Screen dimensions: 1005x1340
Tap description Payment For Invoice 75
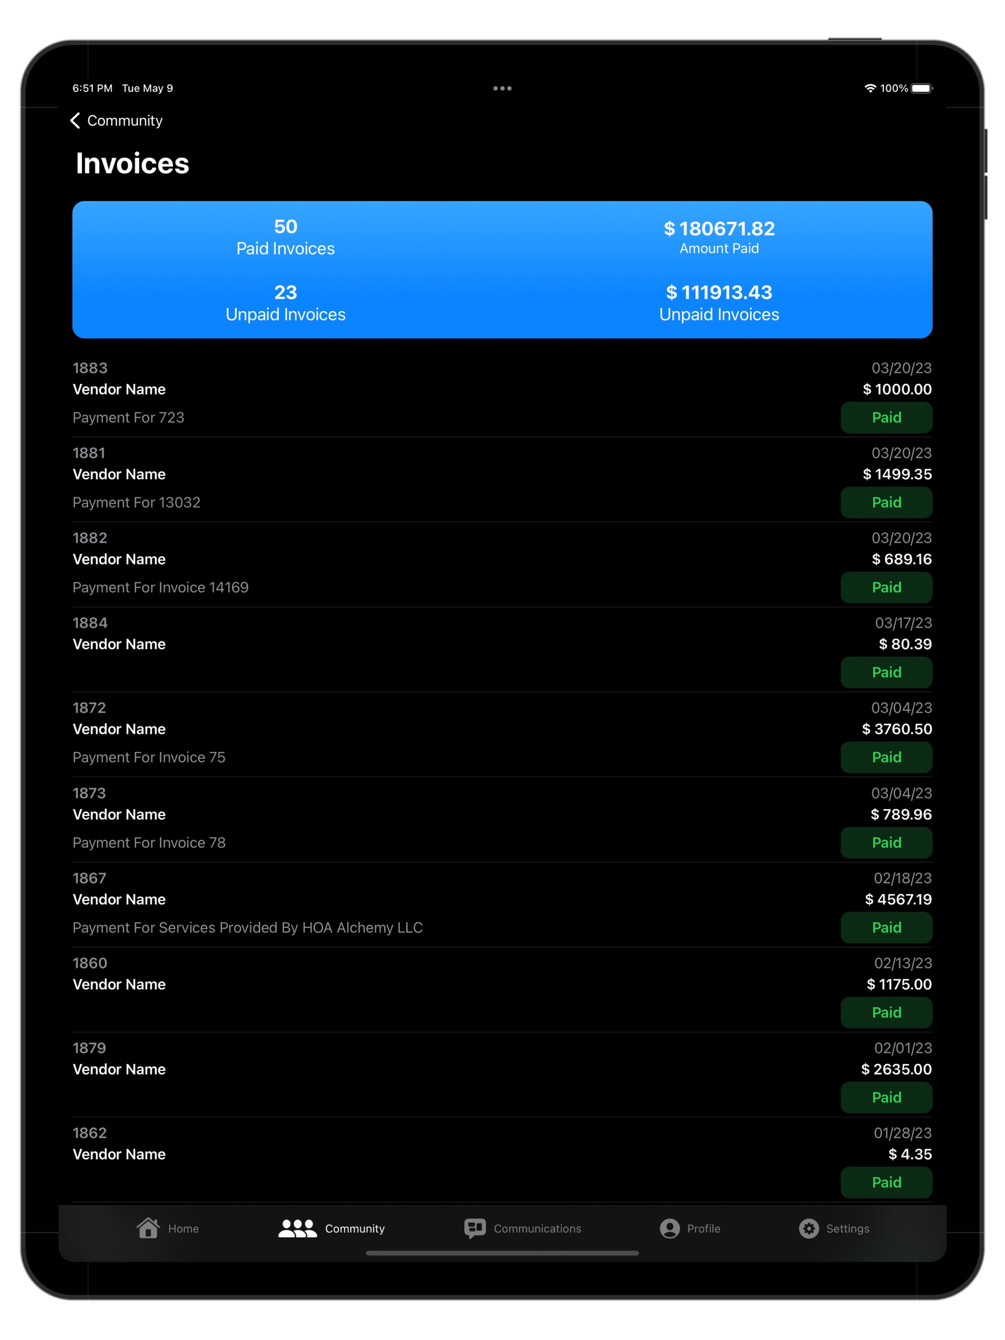coord(149,757)
